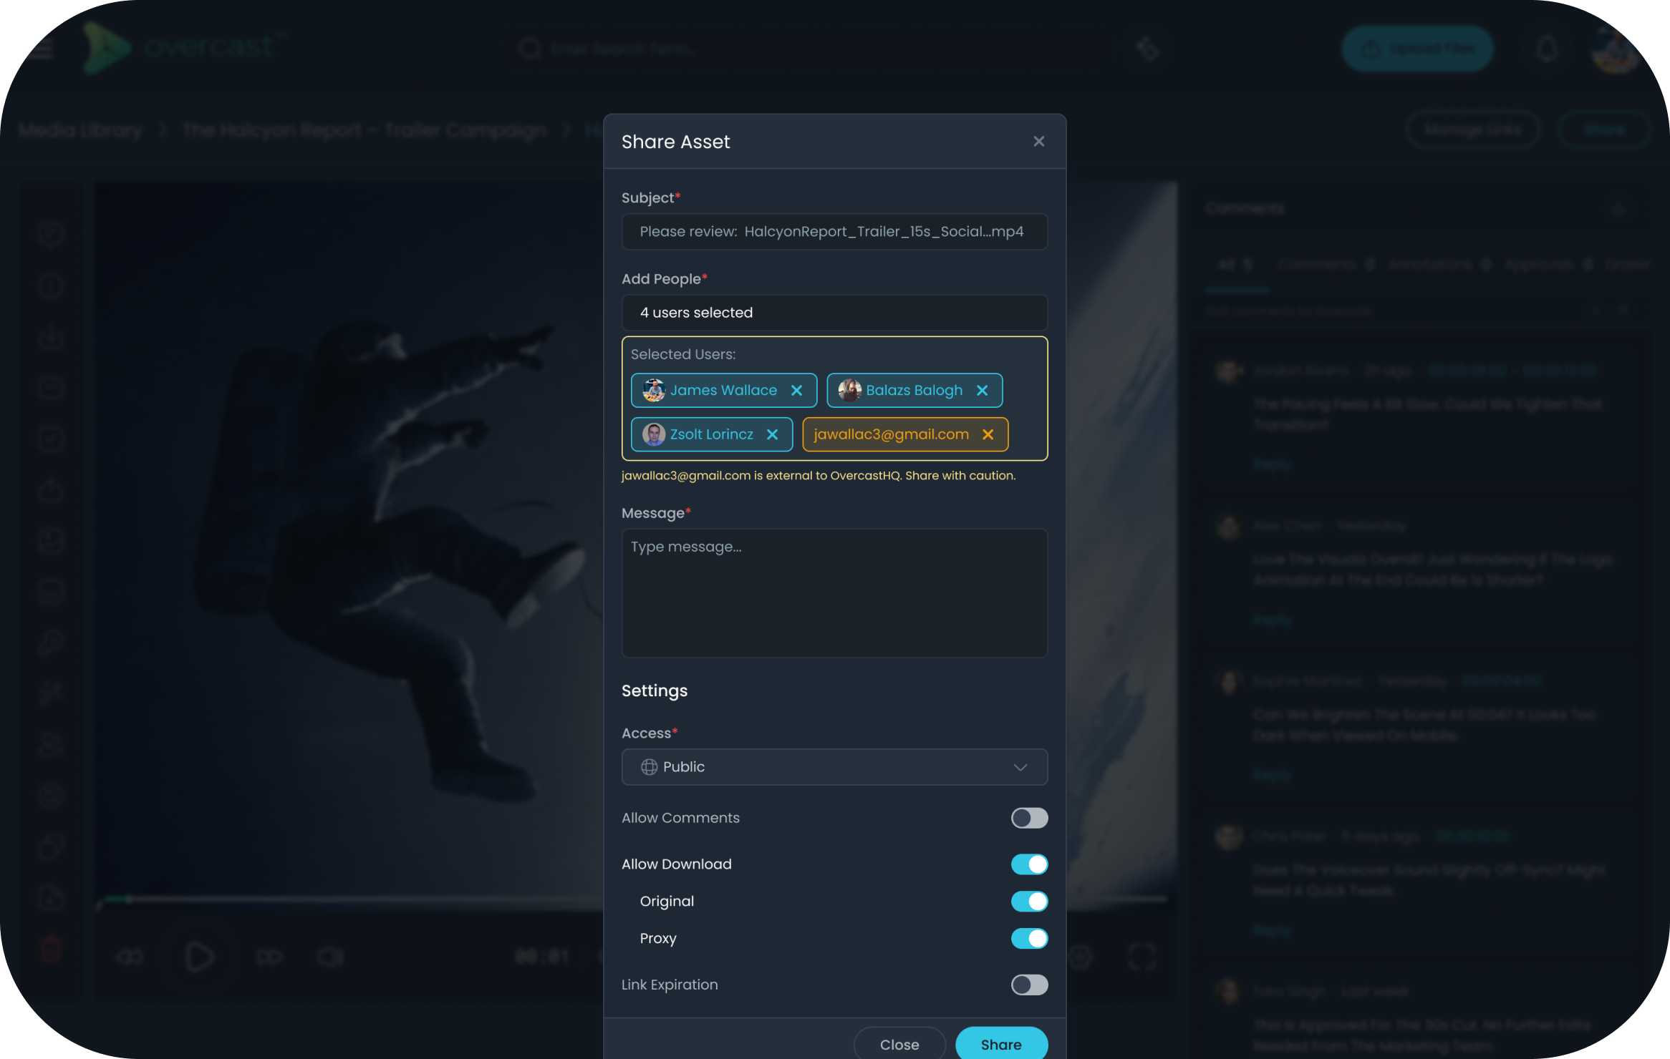Click the globe icon in Access field
This screenshot has height=1059, width=1670.
point(649,767)
